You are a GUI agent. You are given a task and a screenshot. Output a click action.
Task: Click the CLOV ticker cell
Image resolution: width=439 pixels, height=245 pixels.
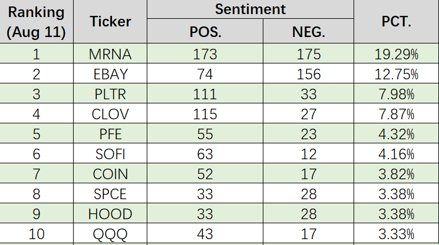[x=110, y=113]
